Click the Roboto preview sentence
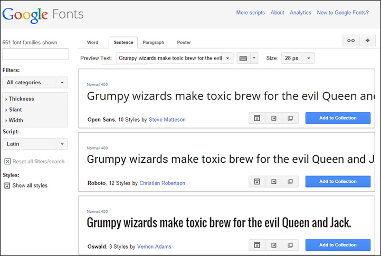Viewport: 381px width, 256px height. pyautogui.click(x=231, y=160)
